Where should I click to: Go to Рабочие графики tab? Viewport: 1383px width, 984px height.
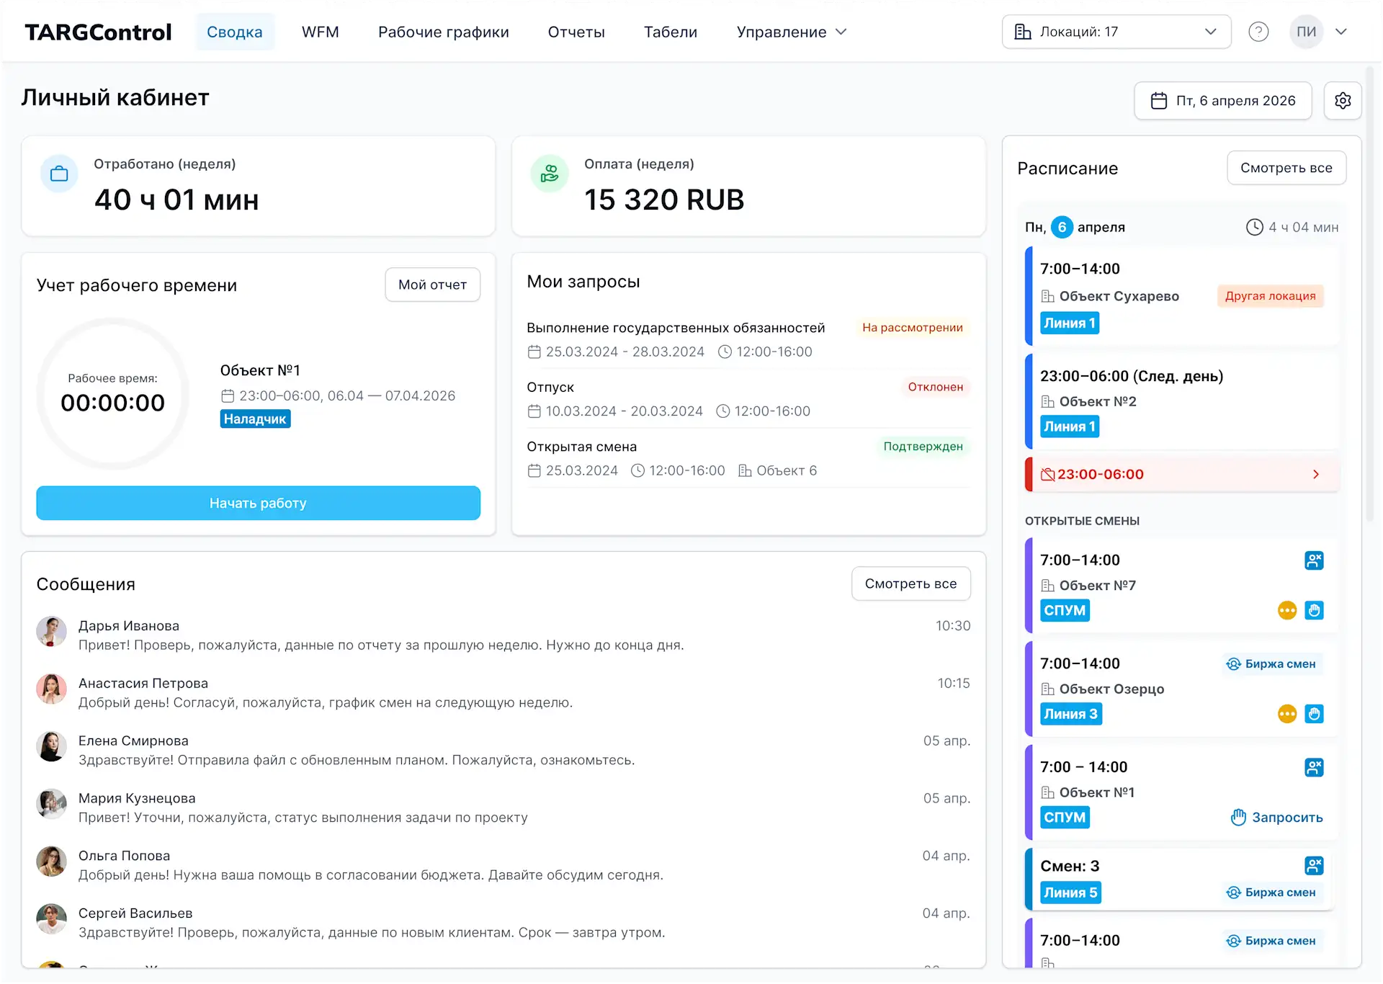pos(444,32)
